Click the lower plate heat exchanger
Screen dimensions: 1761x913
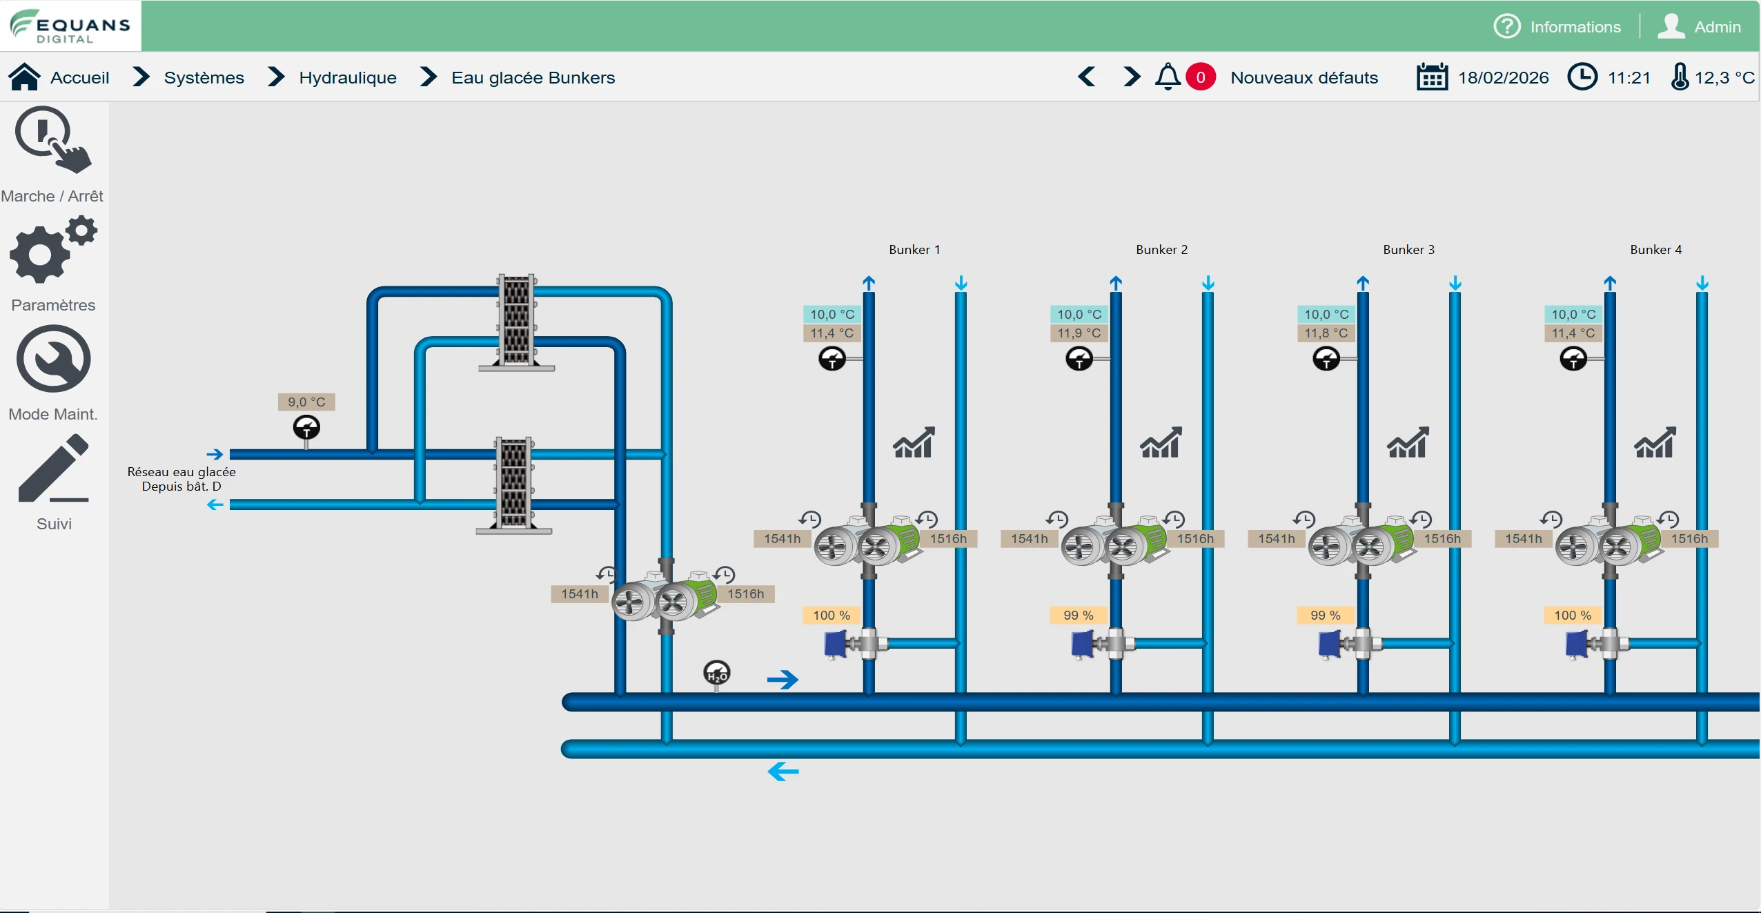(x=514, y=486)
